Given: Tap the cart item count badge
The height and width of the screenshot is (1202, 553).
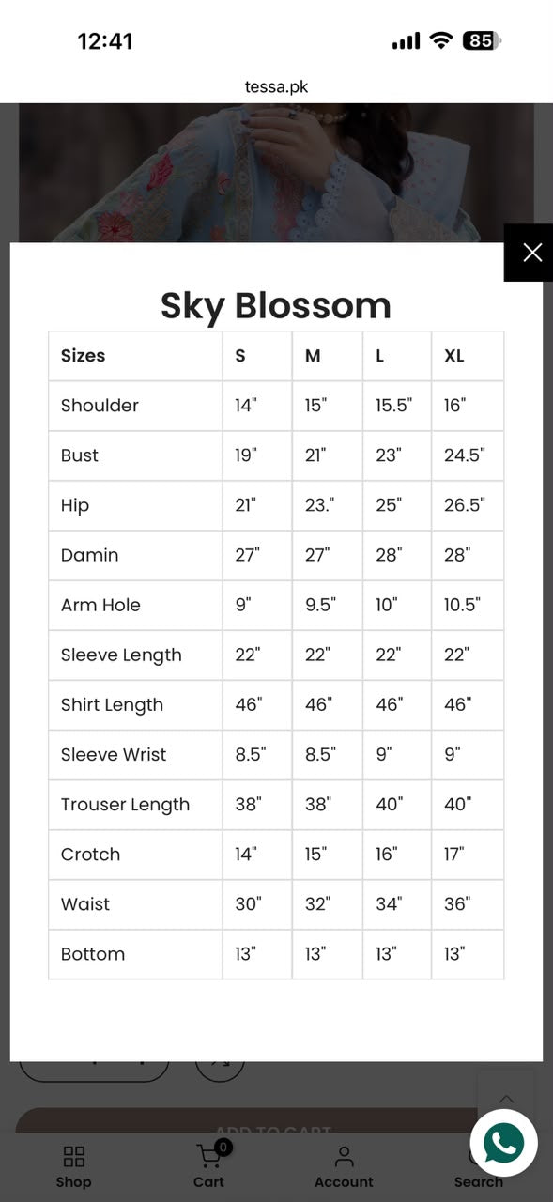Looking at the screenshot, I should click(x=223, y=1147).
